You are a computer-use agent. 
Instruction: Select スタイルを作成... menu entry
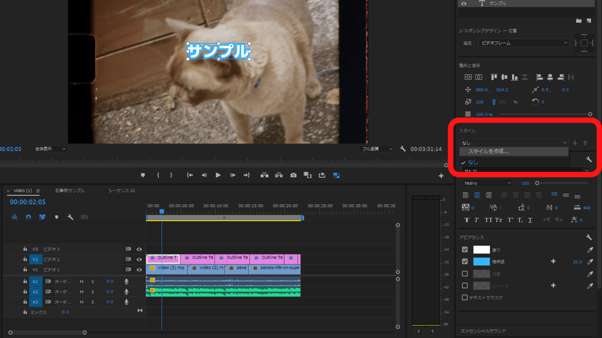click(488, 151)
